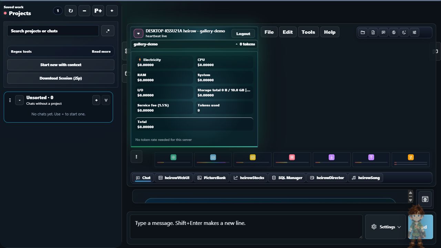Add a chat with Unsorted plus button
Viewport: 441px width, 248px height.
click(x=96, y=100)
